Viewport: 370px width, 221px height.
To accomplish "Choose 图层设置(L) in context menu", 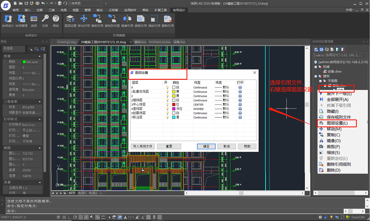I will pyautogui.click(x=337, y=123).
